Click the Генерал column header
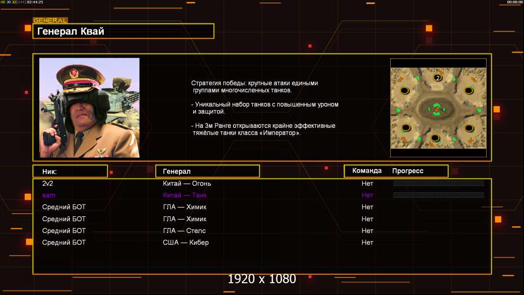 point(207,171)
